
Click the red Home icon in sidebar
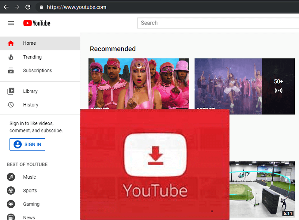coord(11,43)
